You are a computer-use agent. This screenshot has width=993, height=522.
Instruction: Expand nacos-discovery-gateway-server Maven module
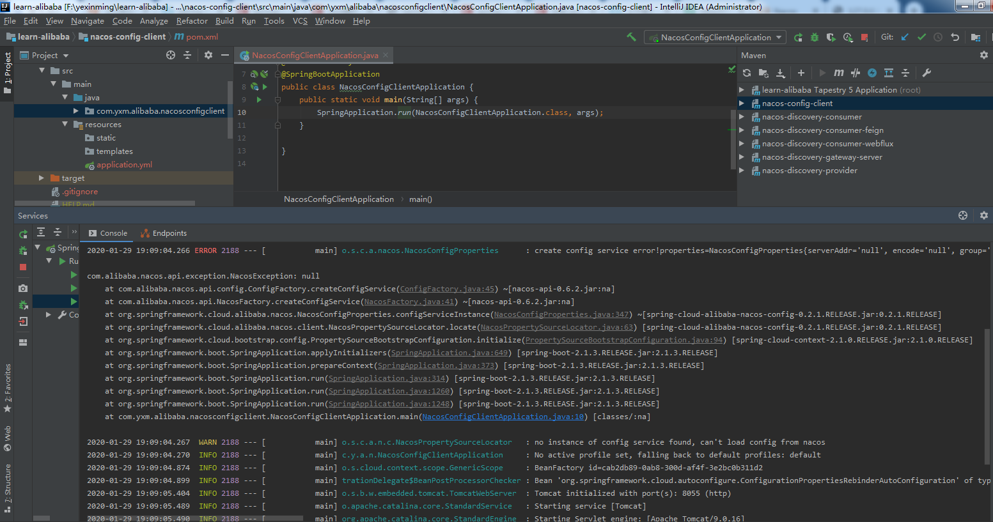[742, 157]
